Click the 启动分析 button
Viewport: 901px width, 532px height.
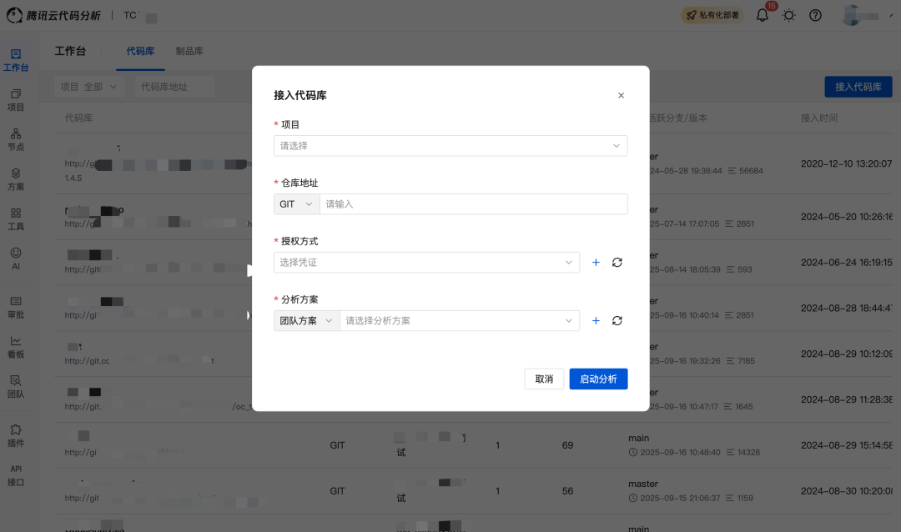(598, 379)
